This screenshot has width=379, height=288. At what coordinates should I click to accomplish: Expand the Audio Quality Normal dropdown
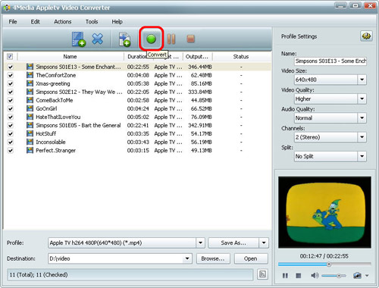pyautogui.click(x=362, y=118)
